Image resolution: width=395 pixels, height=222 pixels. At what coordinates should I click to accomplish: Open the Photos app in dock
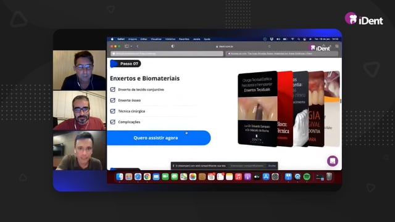point(193,177)
